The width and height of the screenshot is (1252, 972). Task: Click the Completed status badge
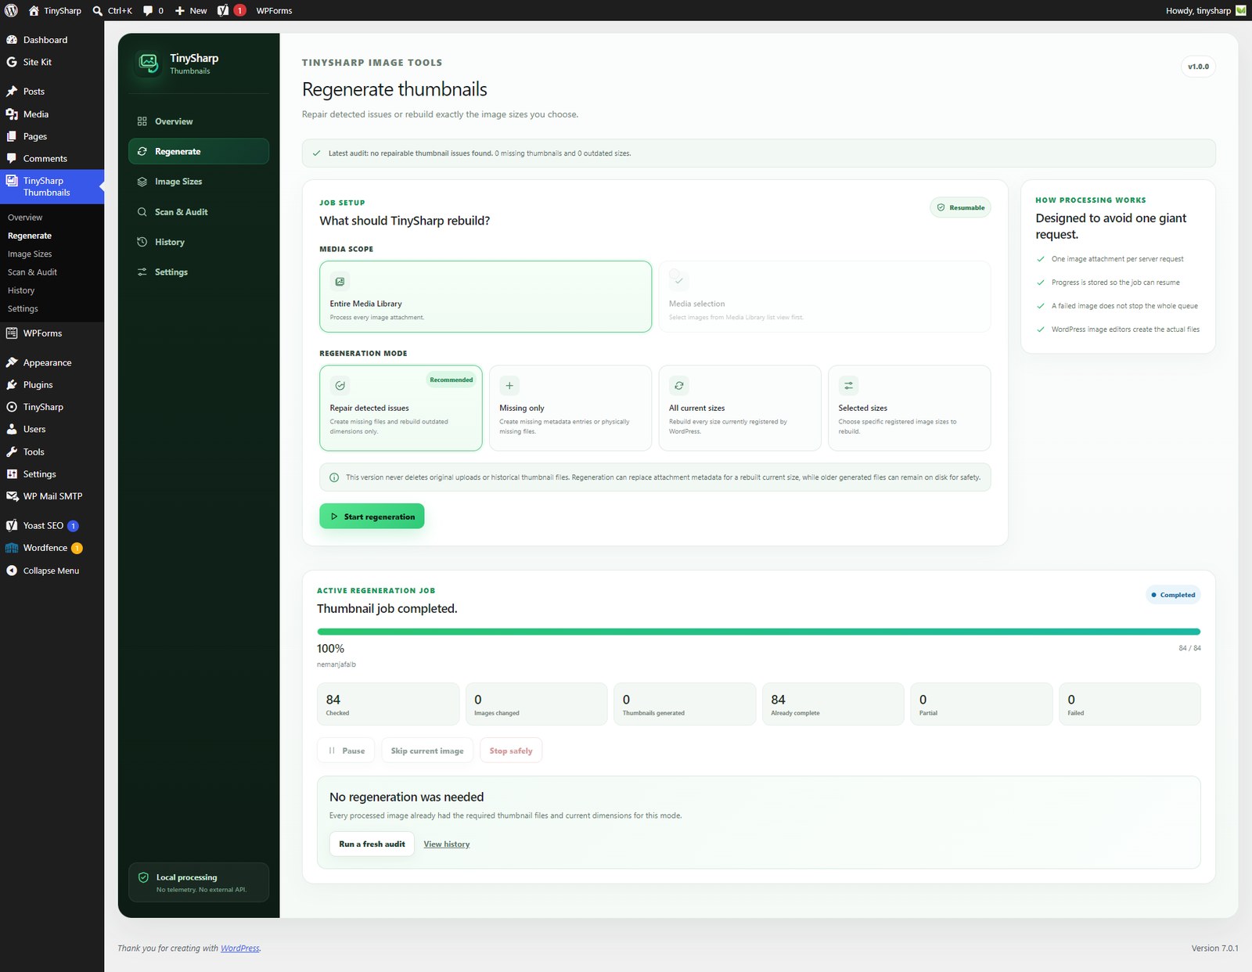1174,595
